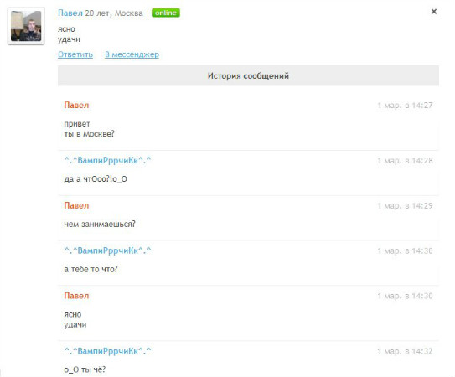This screenshot has height=377, width=455.
Task: Open Павел's profile name link in header
Action: click(x=70, y=13)
